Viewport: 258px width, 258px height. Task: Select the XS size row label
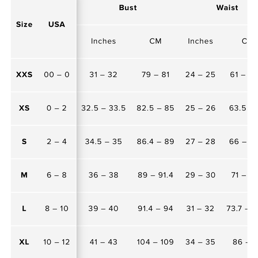point(24,108)
